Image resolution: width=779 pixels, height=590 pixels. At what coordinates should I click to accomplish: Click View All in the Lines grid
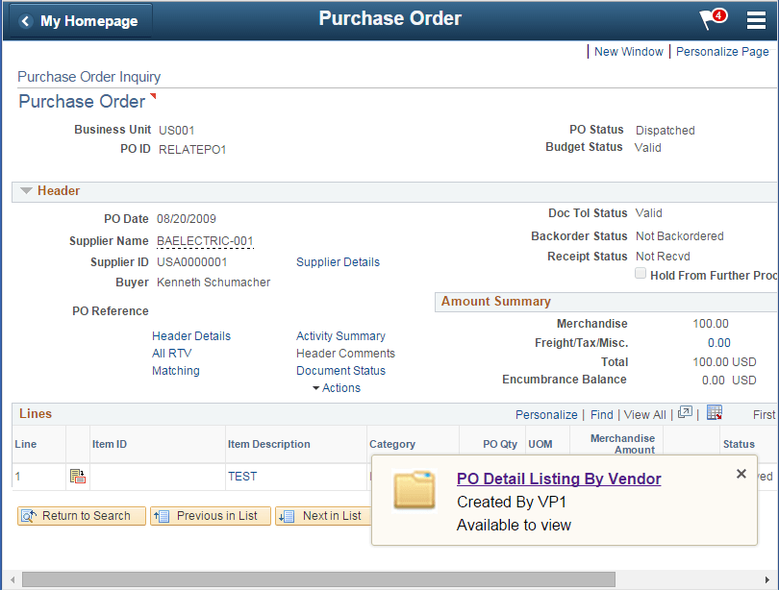(644, 414)
